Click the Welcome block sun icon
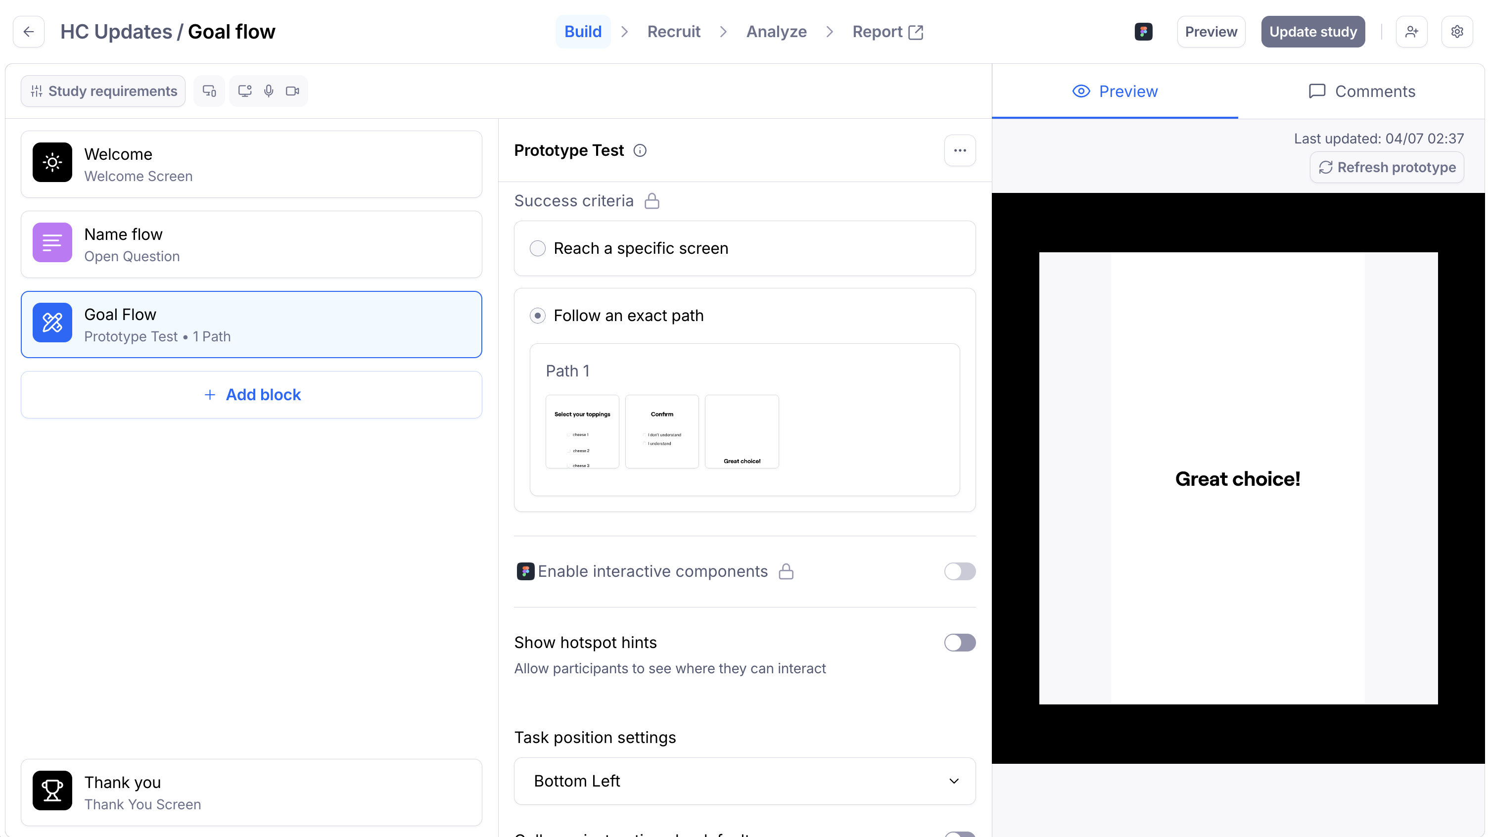The image size is (1489, 837). pos(52,162)
